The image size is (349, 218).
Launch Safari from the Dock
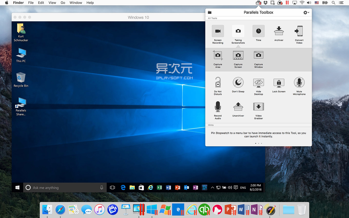(60, 210)
